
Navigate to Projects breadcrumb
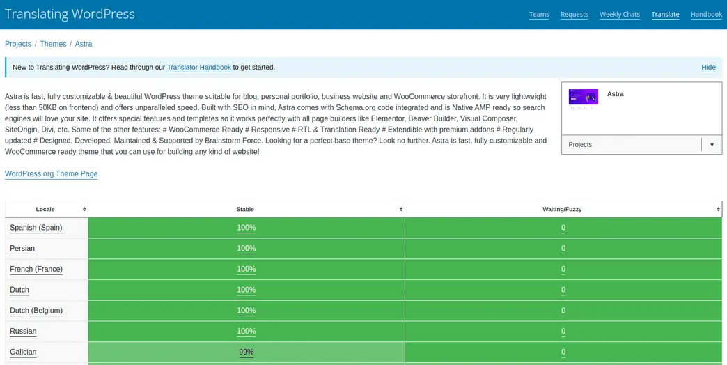(x=18, y=44)
